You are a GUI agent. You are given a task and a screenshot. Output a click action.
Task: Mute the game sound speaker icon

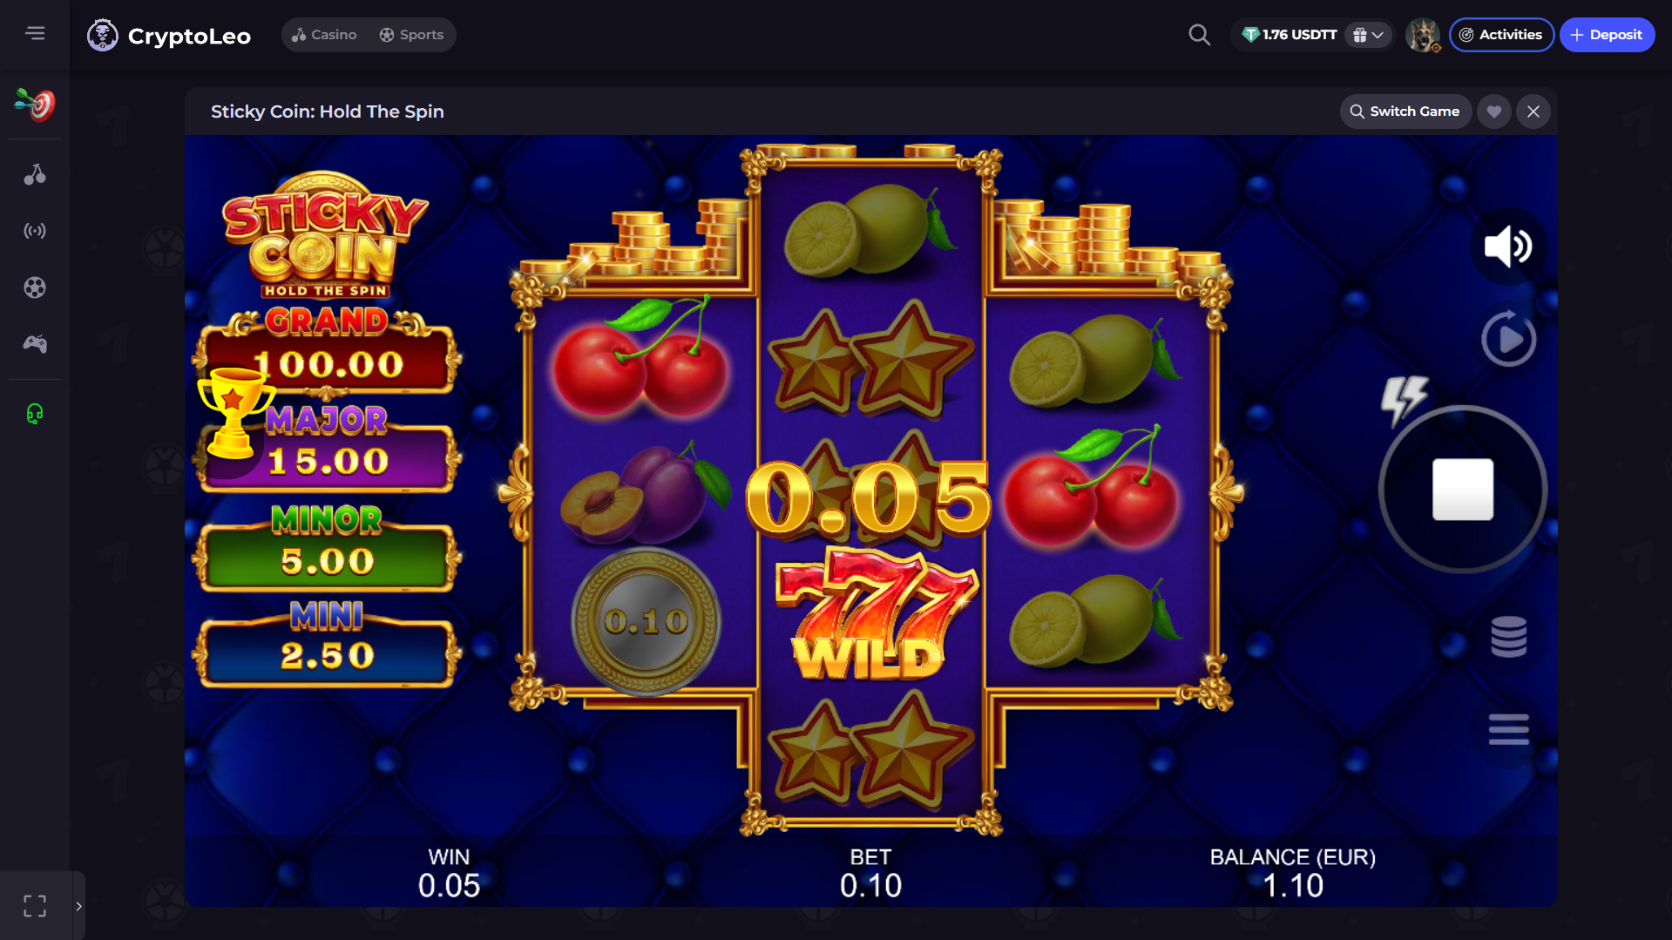pyautogui.click(x=1508, y=247)
